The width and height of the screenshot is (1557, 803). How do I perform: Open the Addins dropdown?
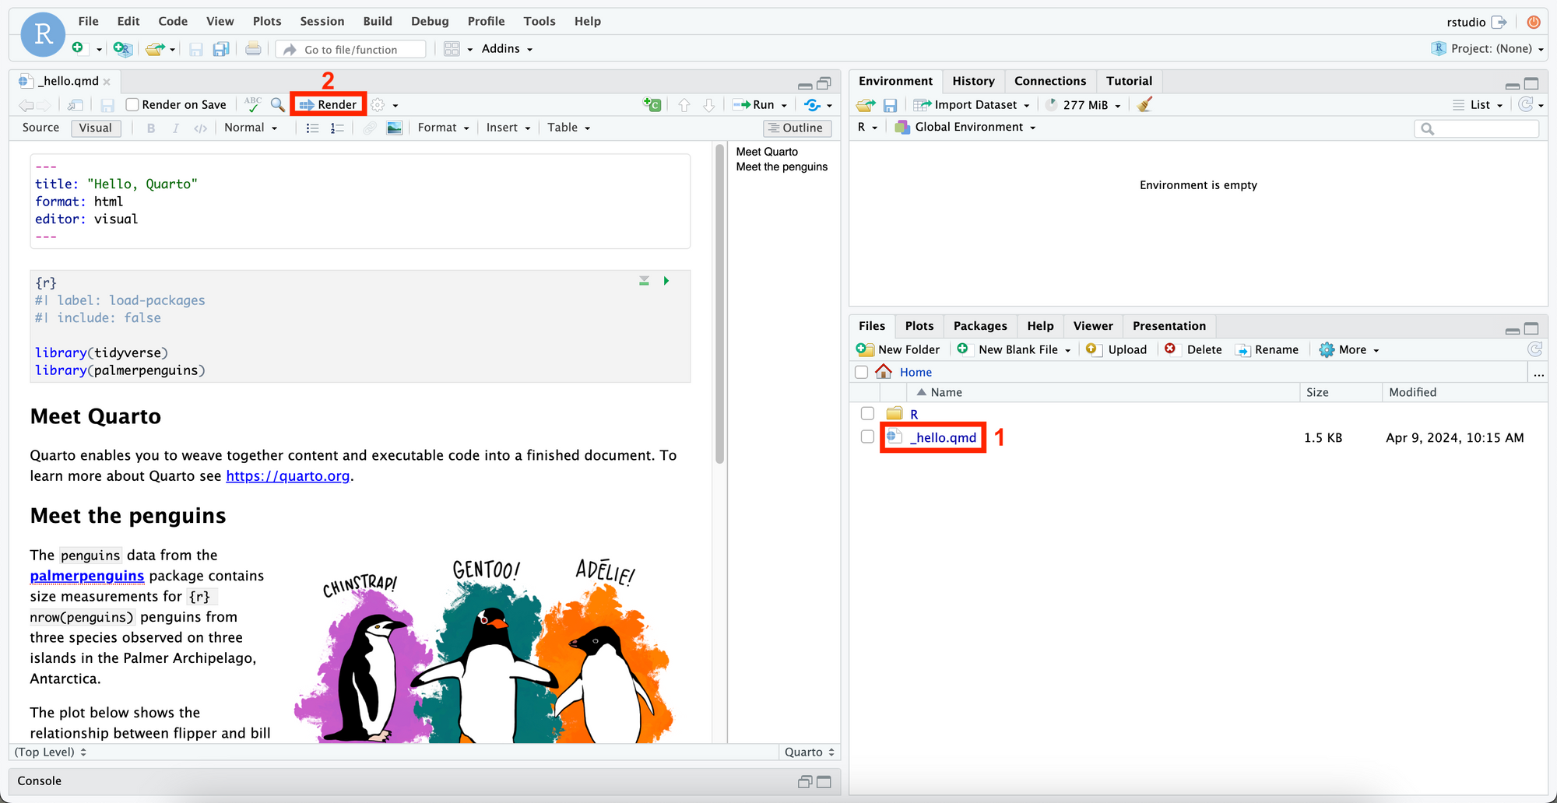click(x=507, y=49)
